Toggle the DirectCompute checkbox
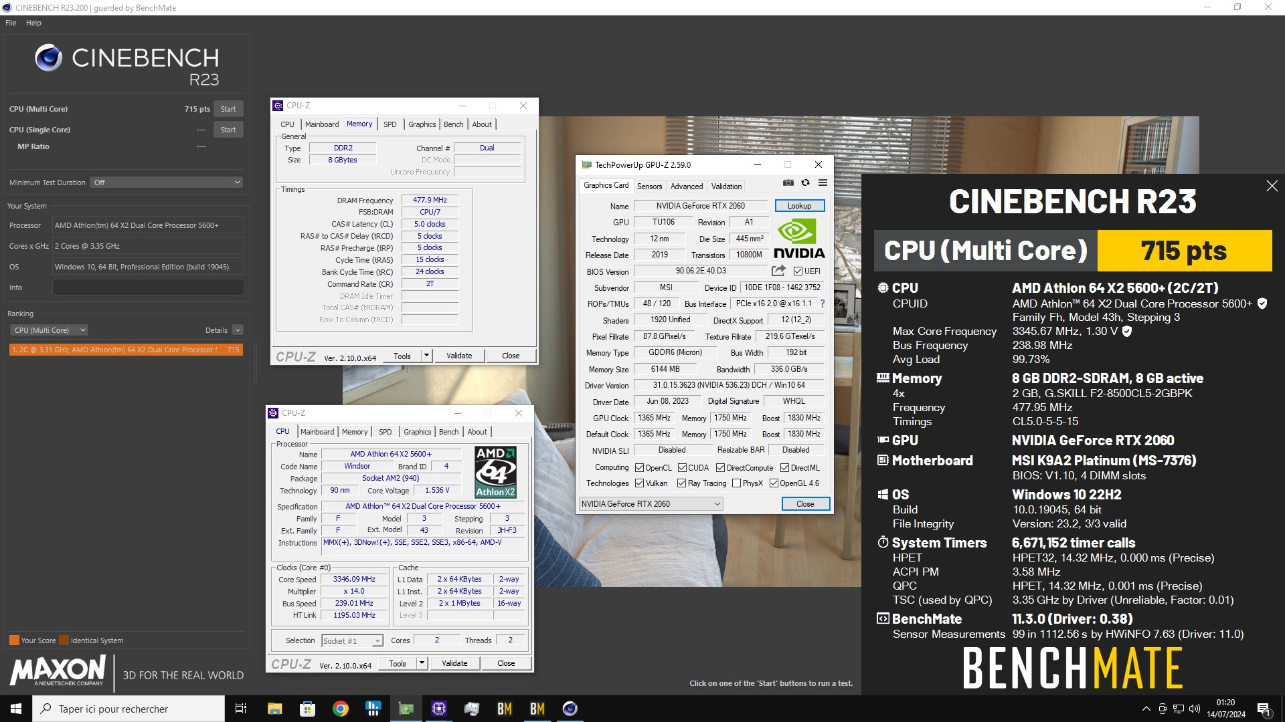Screen dimensions: 1285x722 click(x=721, y=468)
